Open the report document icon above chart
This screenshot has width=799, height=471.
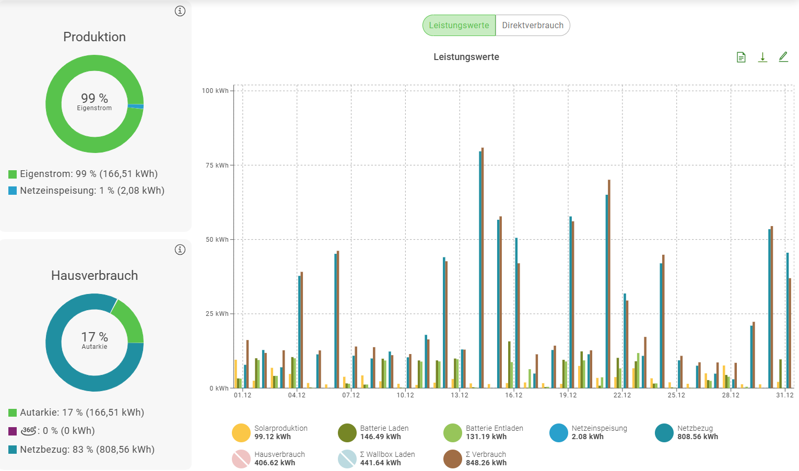(x=741, y=57)
